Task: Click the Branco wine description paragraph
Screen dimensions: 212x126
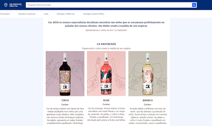Action: click(148, 116)
